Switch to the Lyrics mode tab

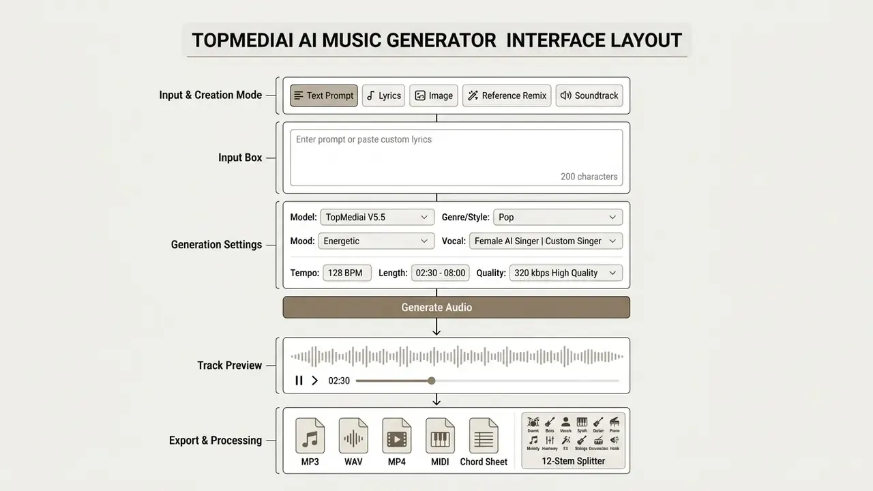pyautogui.click(x=383, y=95)
